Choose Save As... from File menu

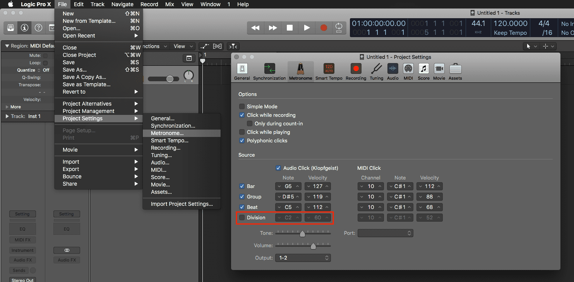pyautogui.click(x=99, y=70)
